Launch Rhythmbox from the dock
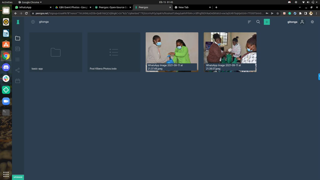Image resolution: width=320 pixels, height=180 pixels. [x=6, y=22]
